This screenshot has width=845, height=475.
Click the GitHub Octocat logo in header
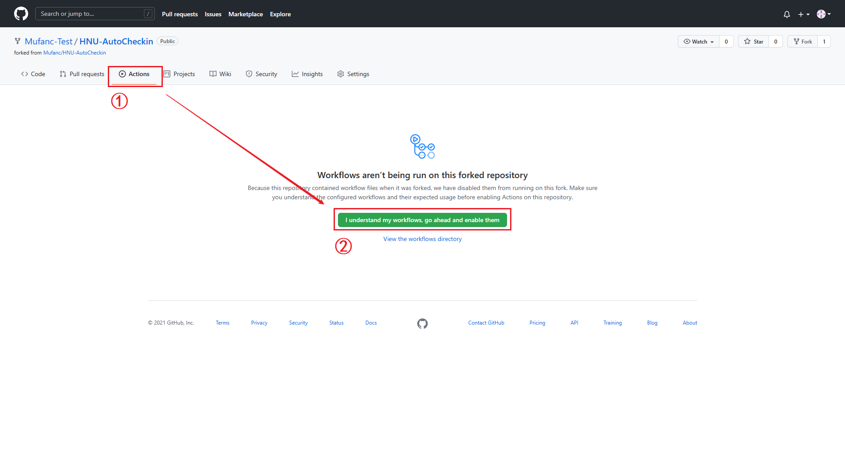(x=21, y=14)
